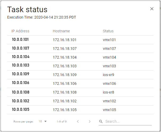Select the row for IP 10.0.0.105
Image resolution: width=161 pixels, height=132 pixels.
tap(20, 109)
